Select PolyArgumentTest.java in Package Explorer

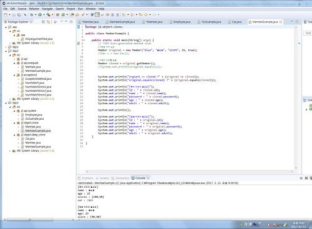[x=39, y=39]
